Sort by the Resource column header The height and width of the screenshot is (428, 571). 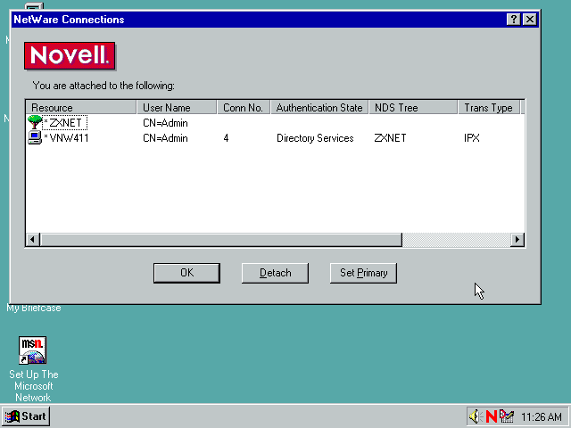coord(81,108)
